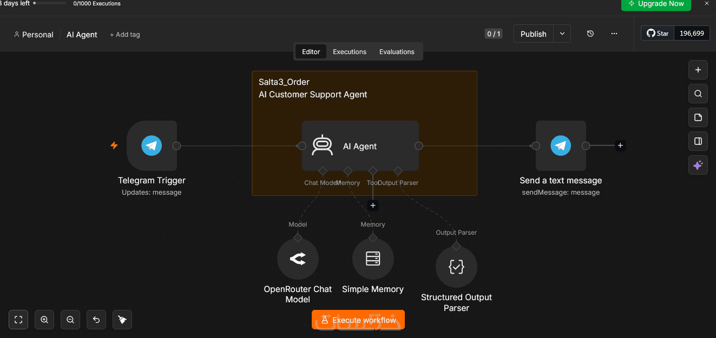The image size is (716, 338).
Task: Click the Telegram Trigger output connector
Action: click(x=176, y=145)
